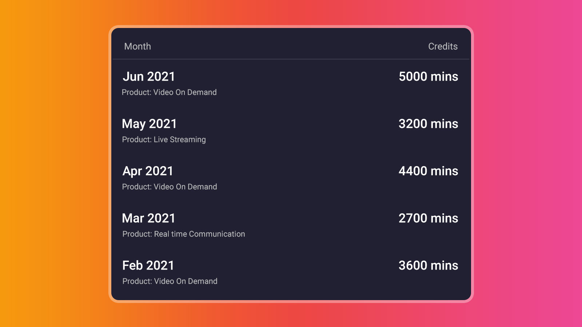582x327 pixels.
Task: Select the Jun 2021 row title
Action: tap(149, 77)
